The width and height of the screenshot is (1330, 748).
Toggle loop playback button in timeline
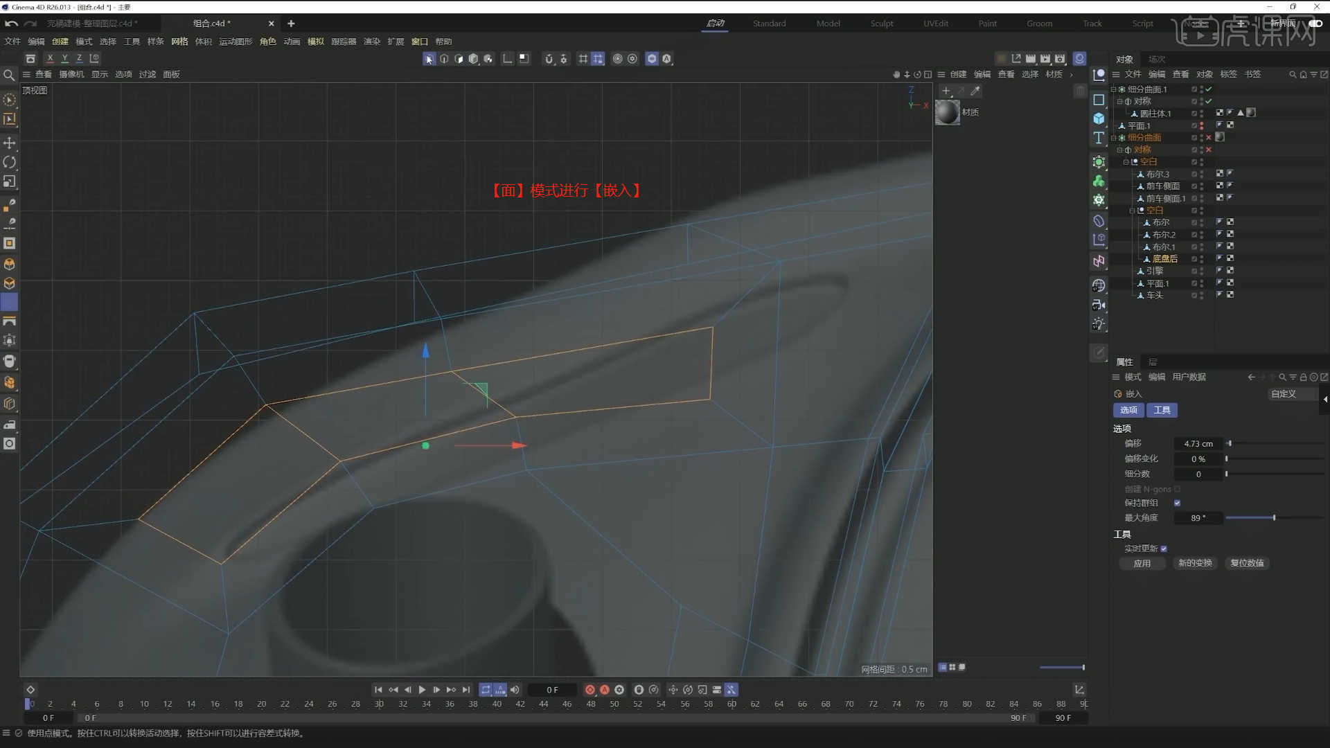[x=485, y=690]
